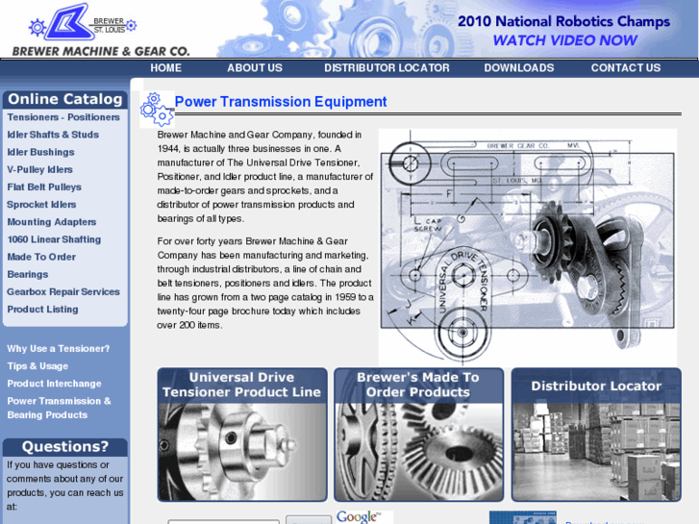
Task: Click the BREWER MACHINE & GEAR CO. title
Action: (x=101, y=51)
